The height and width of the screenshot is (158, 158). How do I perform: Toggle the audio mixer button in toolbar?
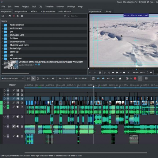click(140, 79)
